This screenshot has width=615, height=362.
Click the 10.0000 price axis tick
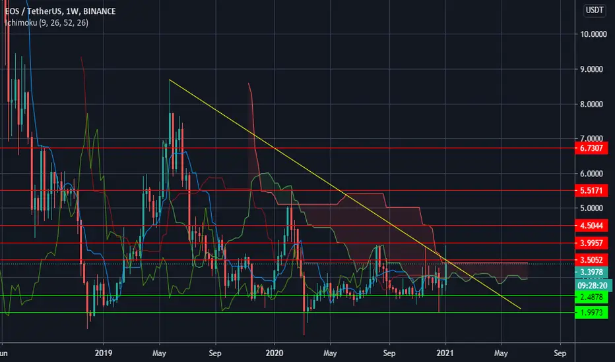pos(593,34)
